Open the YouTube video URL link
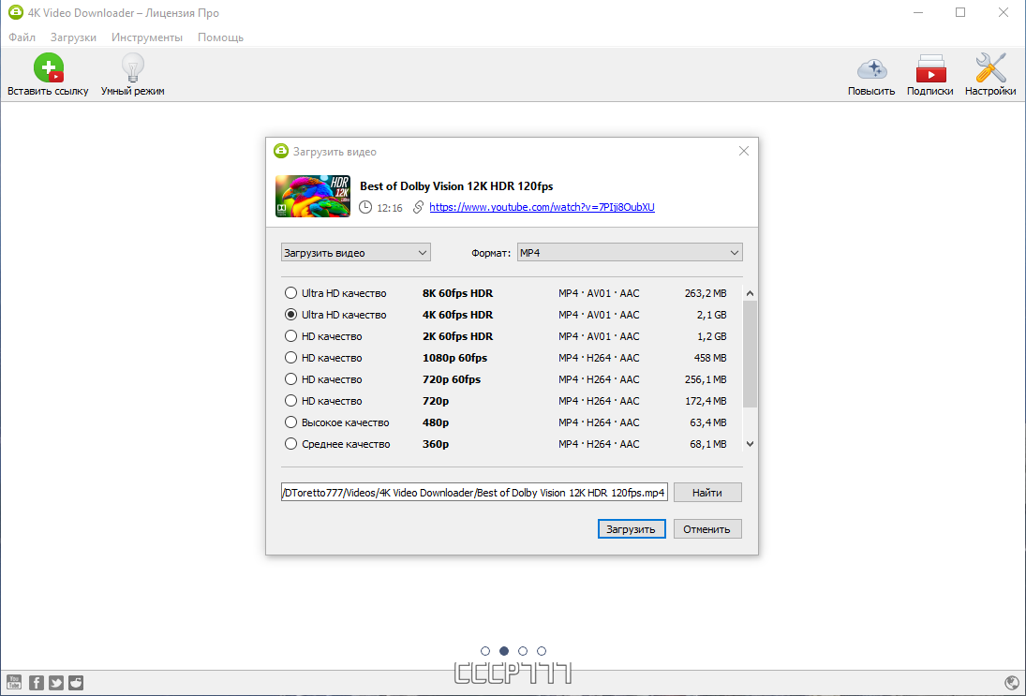The width and height of the screenshot is (1026, 696). coord(542,207)
